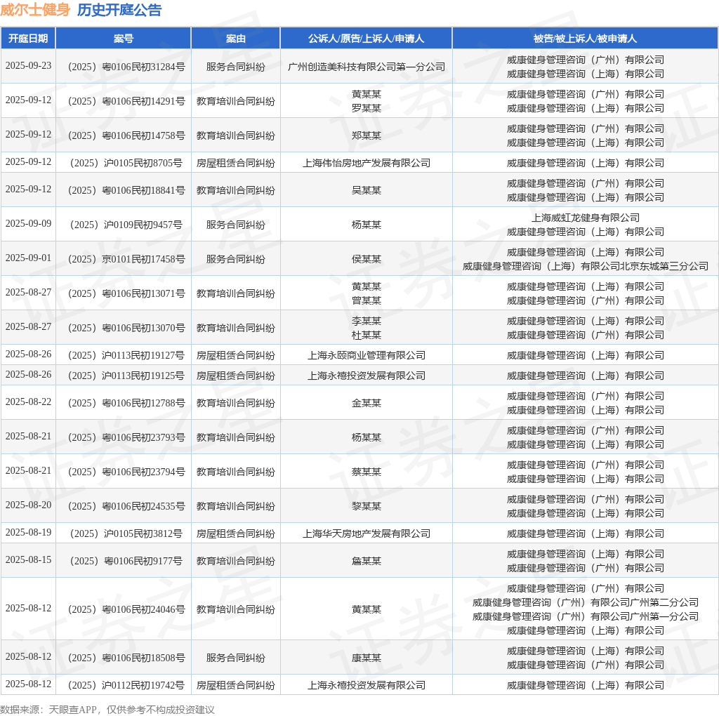Select case number (2025)京0101民初17458号
This screenshot has width=719, height=716.
coord(126,259)
